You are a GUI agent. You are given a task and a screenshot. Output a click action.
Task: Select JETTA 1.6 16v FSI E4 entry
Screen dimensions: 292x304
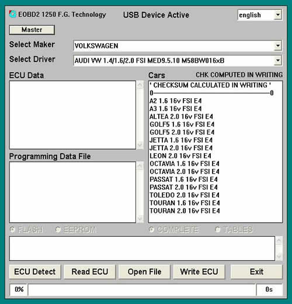point(181,140)
